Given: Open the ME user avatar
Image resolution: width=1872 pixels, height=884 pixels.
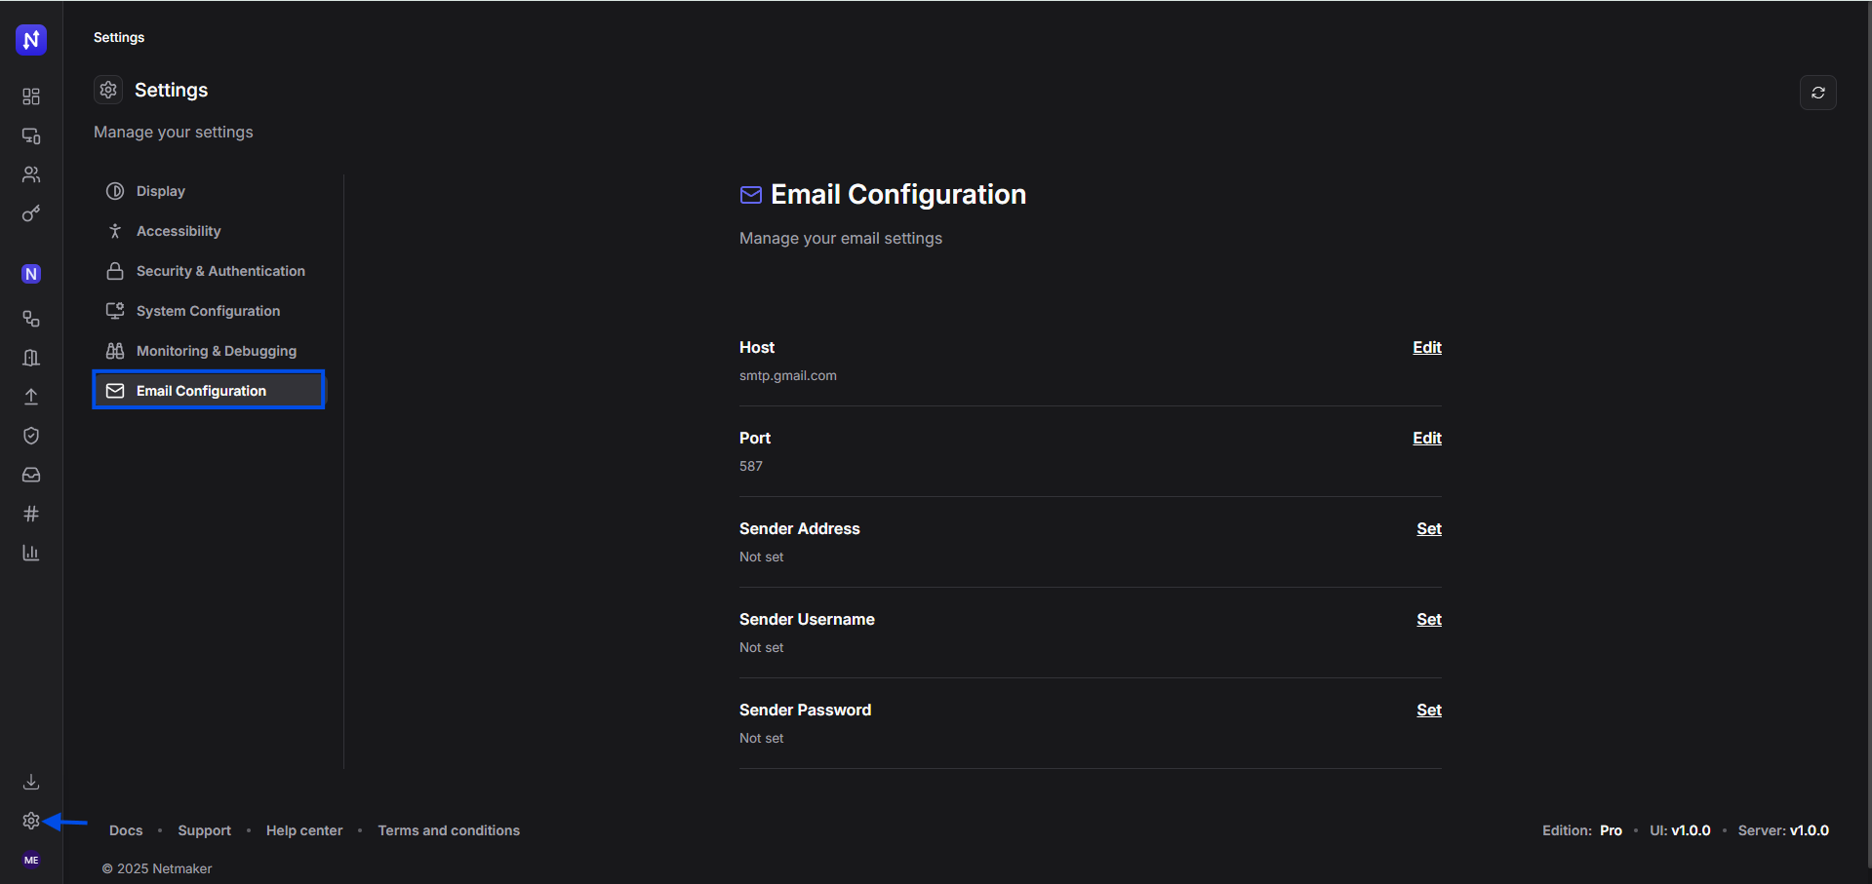Looking at the screenshot, I should 31,860.
